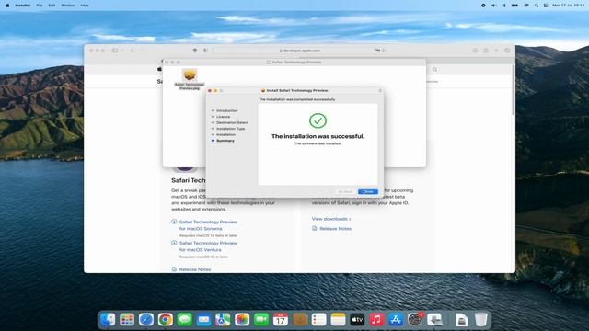This screenshot has width=589, height=331.
Task: Click the tab overview icon in Safari
Action: [507, 51]
